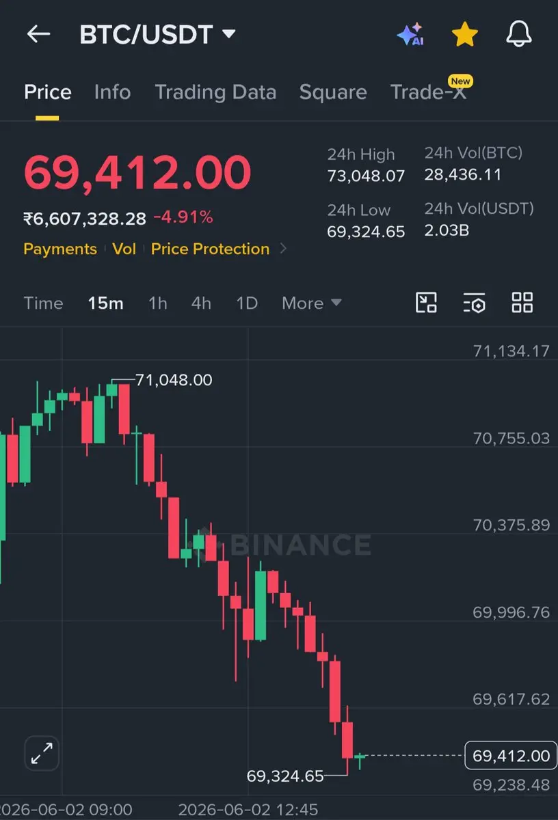Screen dimensions: 558x820
Task: Tap the back arrow icon
Action: [38, 33]
